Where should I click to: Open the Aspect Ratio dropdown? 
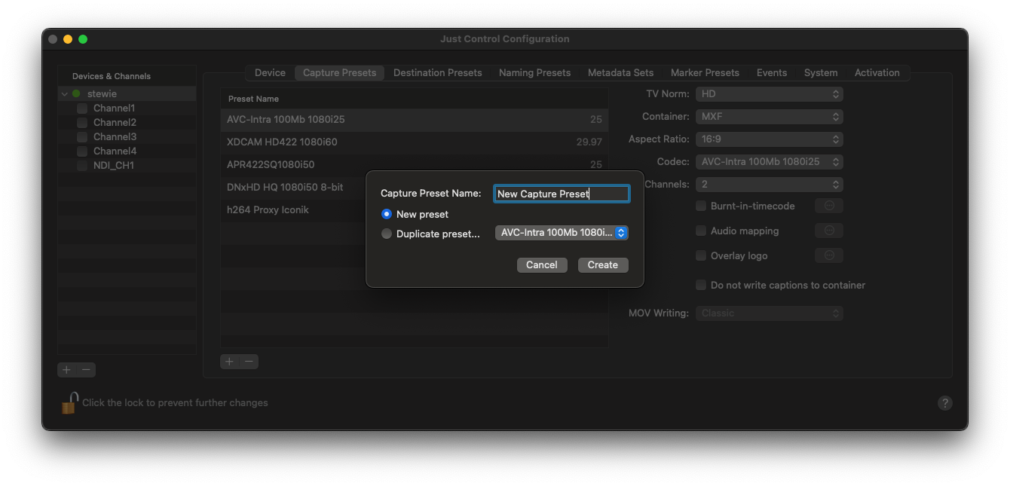point(770,139)
